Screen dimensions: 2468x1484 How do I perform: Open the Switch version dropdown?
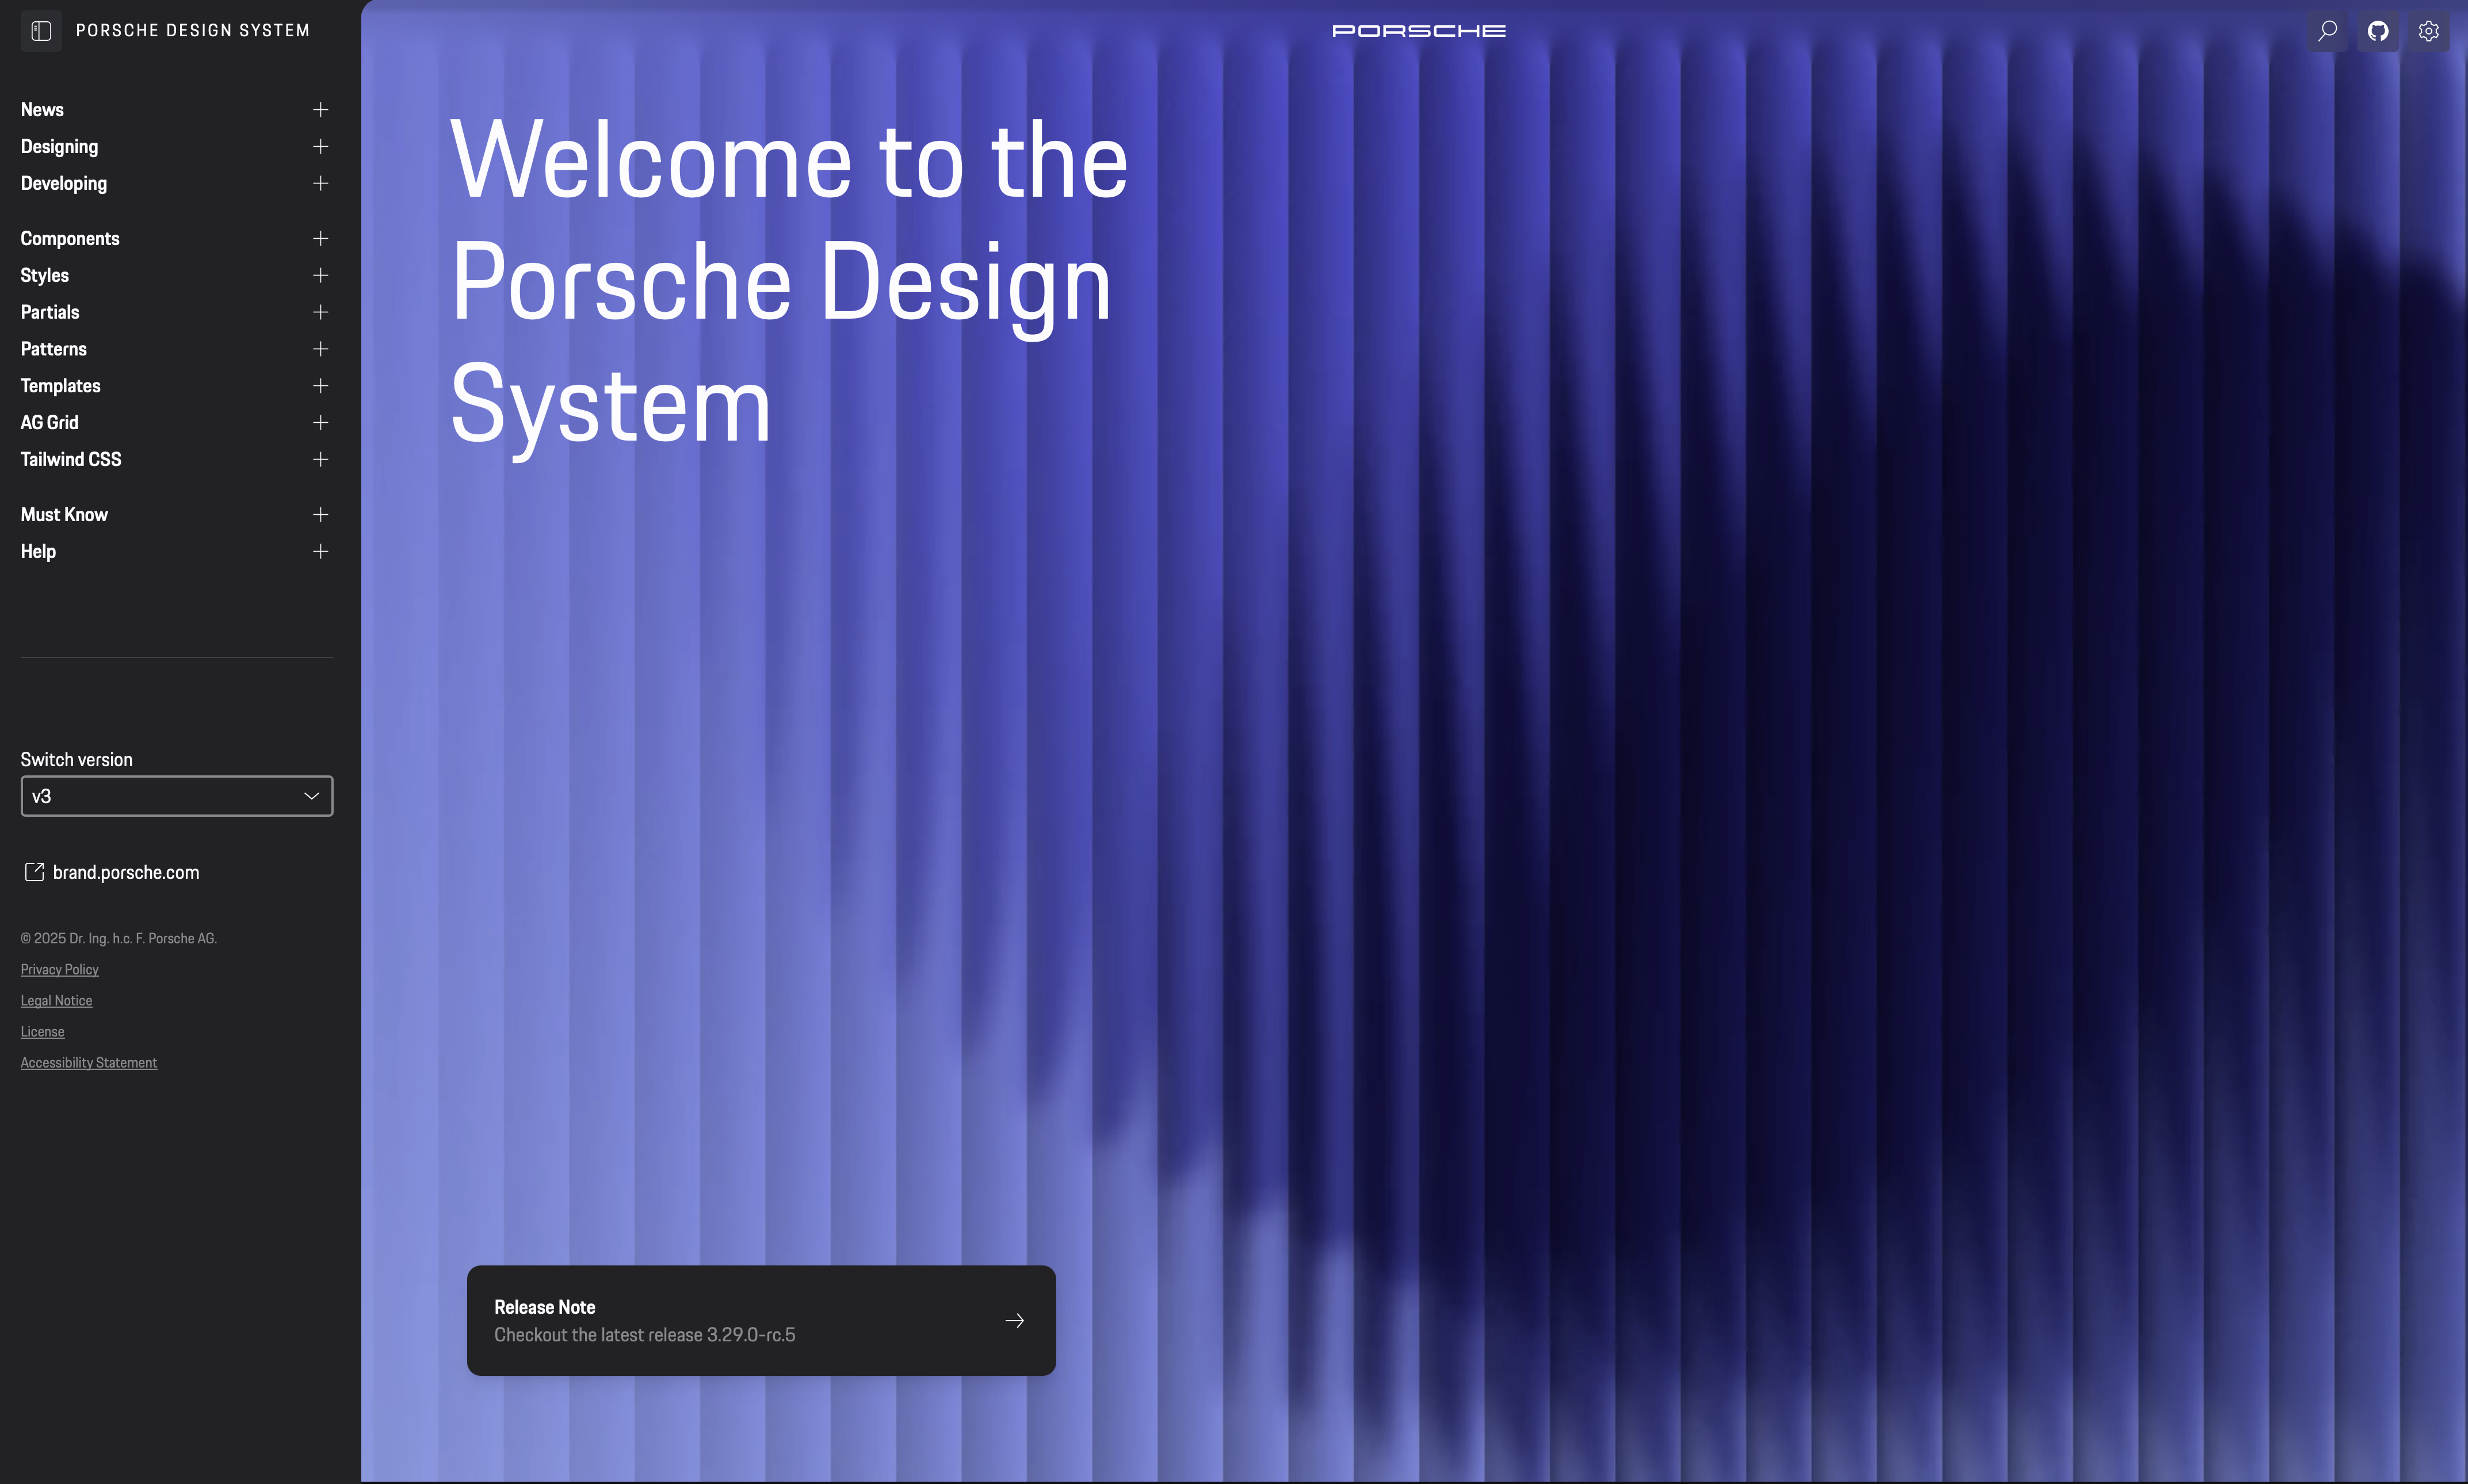[176, 796]
